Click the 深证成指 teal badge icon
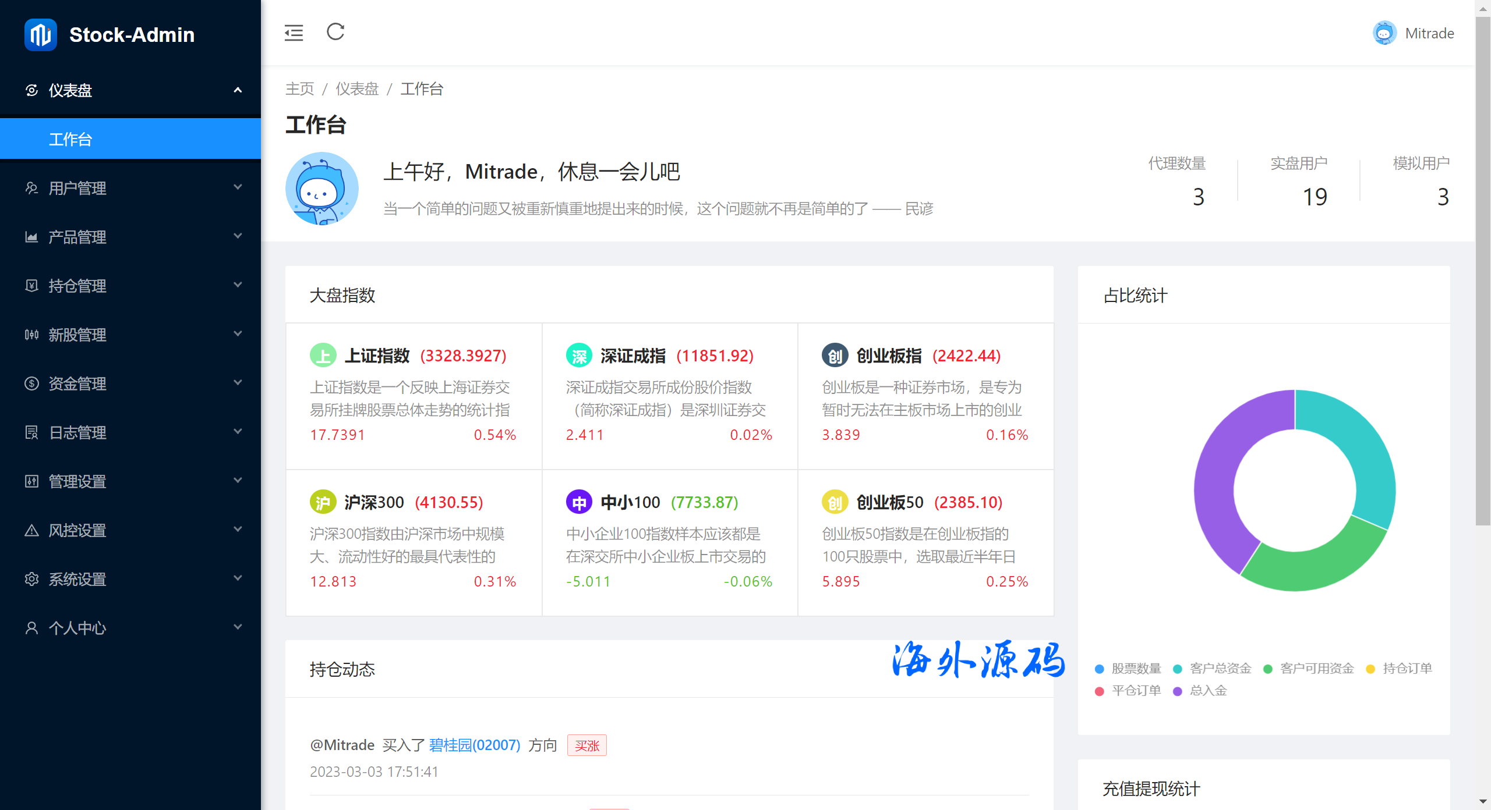 tap(578, 356)
